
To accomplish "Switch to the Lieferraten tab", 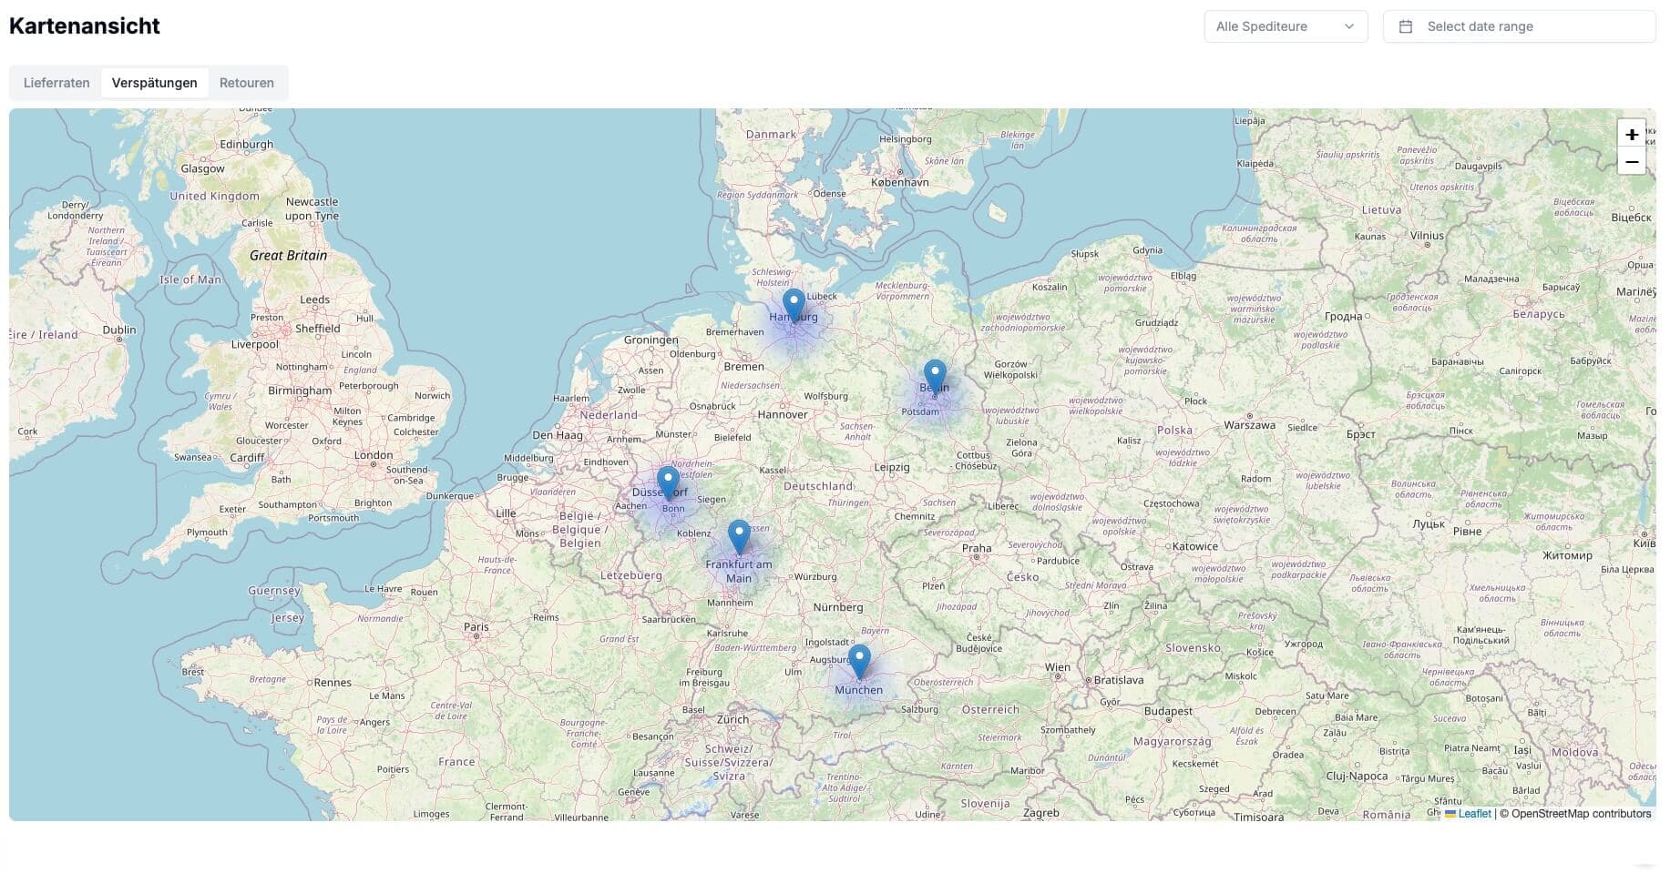I will coord(56,83).
